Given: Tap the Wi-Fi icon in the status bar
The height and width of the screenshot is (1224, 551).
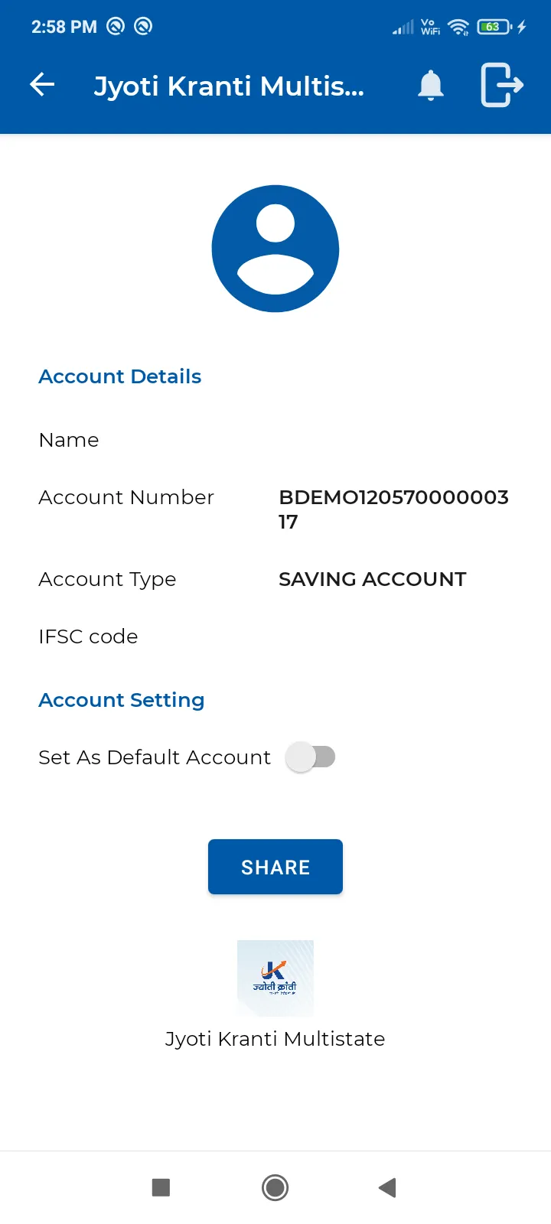Looking at the screenshot, I should (457, 26).
